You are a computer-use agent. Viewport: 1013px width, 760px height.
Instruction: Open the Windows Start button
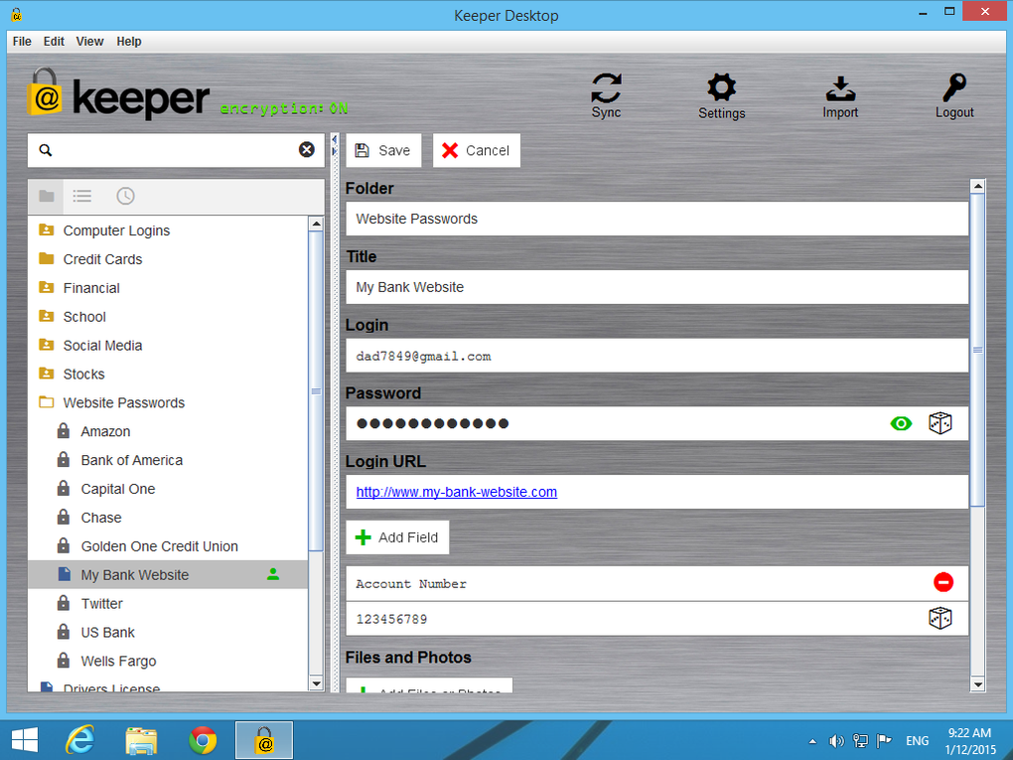pyautogui.click(x=25, y=740)
